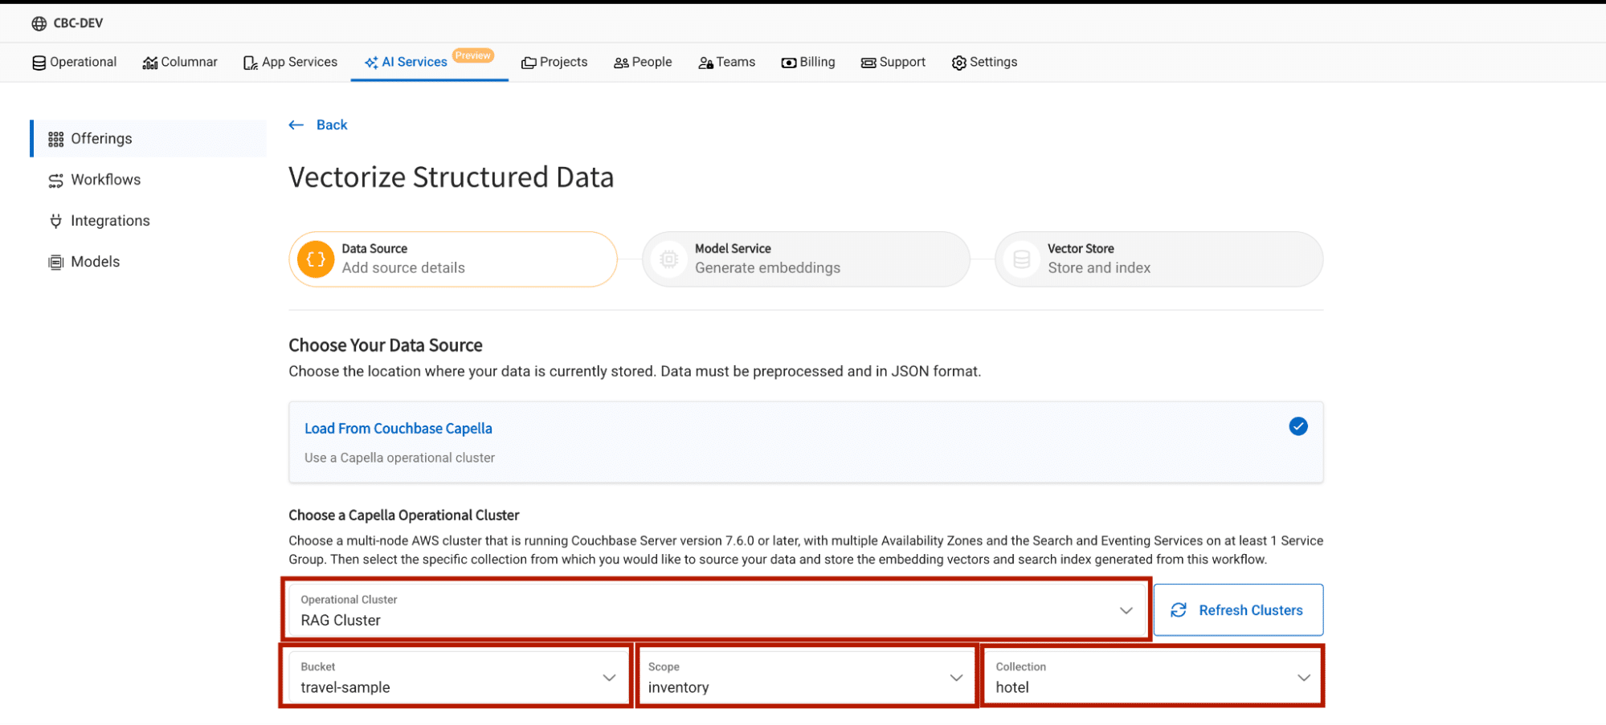Open the Collection dropdown chevron
Screen dimensions: 1606x725
point(1304,678)
